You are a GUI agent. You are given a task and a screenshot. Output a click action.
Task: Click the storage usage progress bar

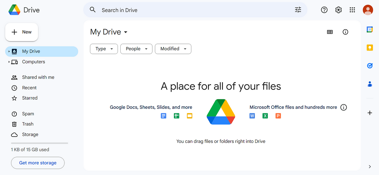pyautogui.click(x=39, y=143)
